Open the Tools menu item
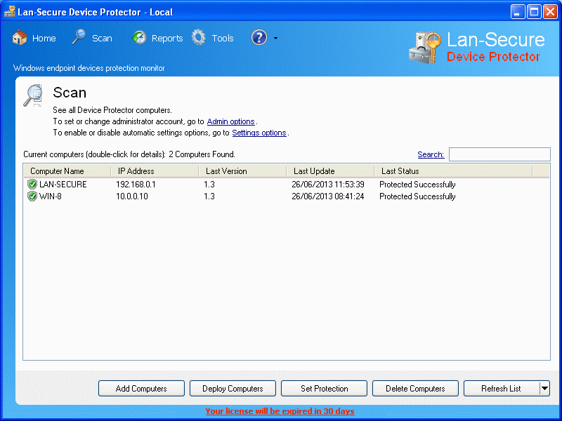Image resolution: width=562 pixels, height=421 pixels. [x=223, y=39]
